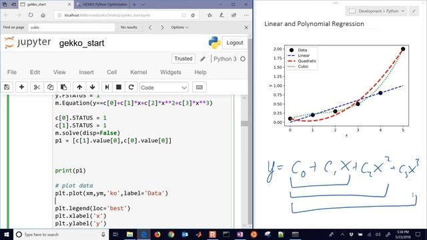Click the Logout button
This screenshot has height=240, width=427.
pos(235,43)
